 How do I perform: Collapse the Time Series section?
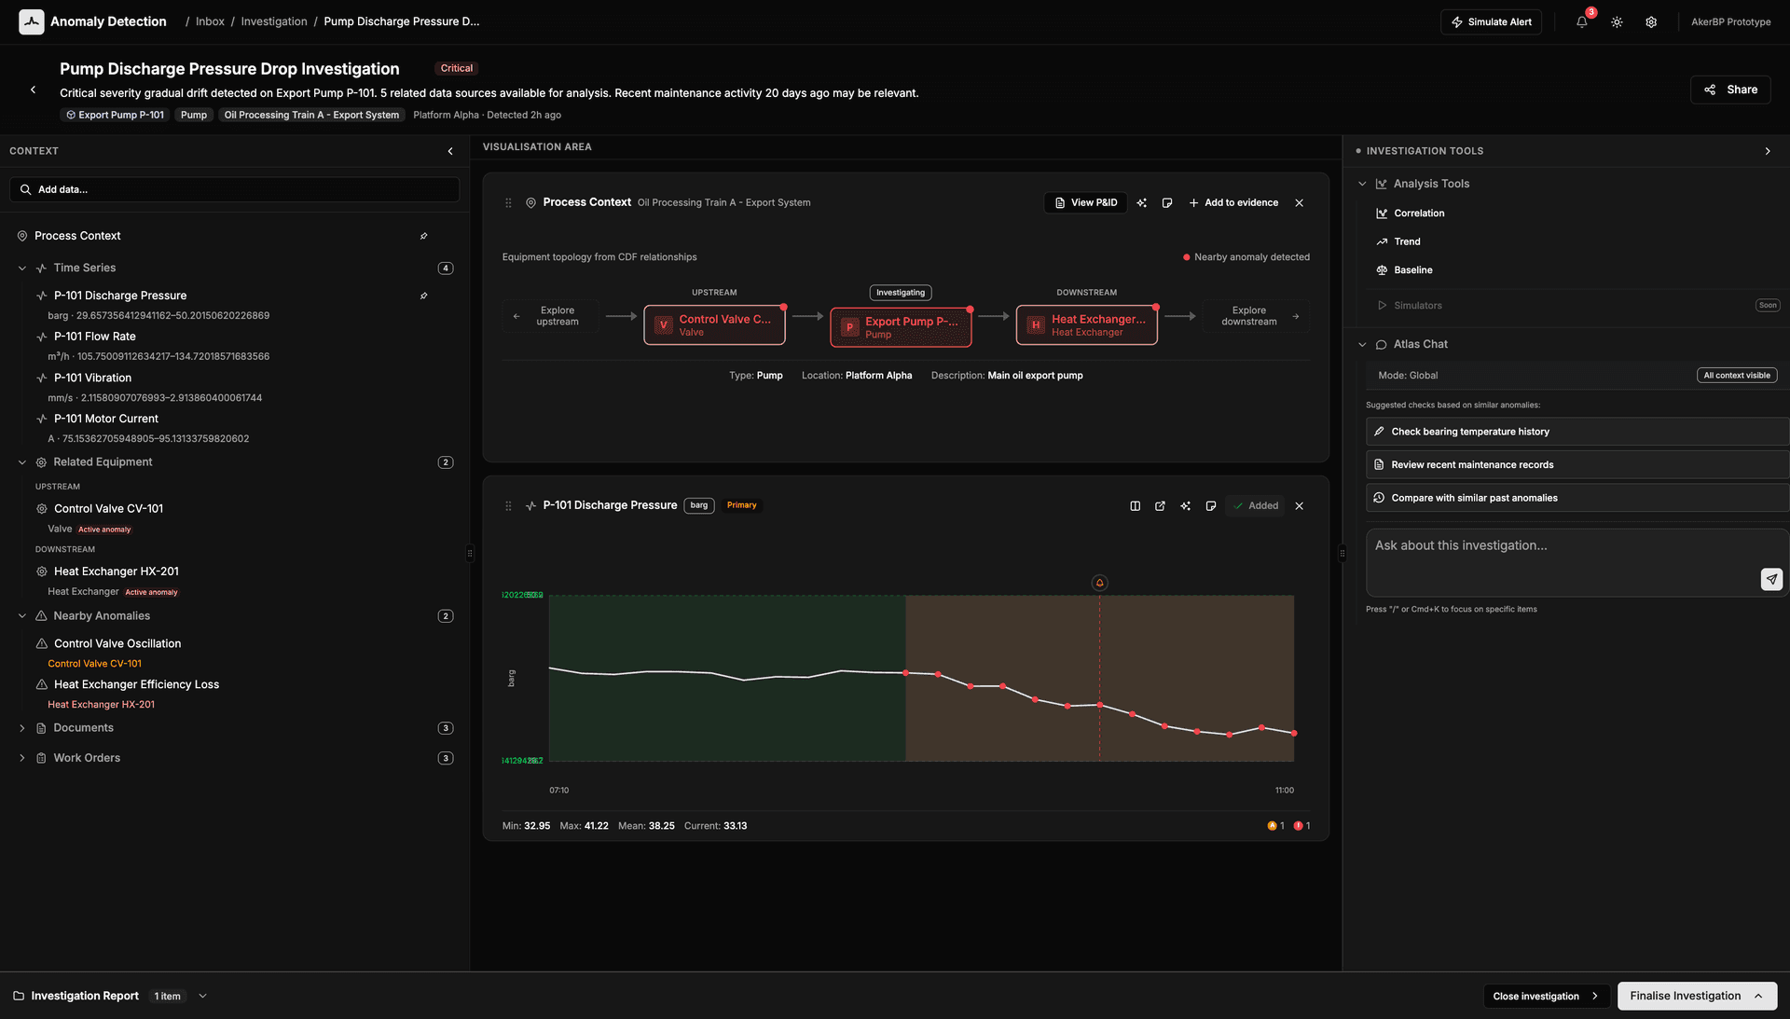click(x=21, y=268)
